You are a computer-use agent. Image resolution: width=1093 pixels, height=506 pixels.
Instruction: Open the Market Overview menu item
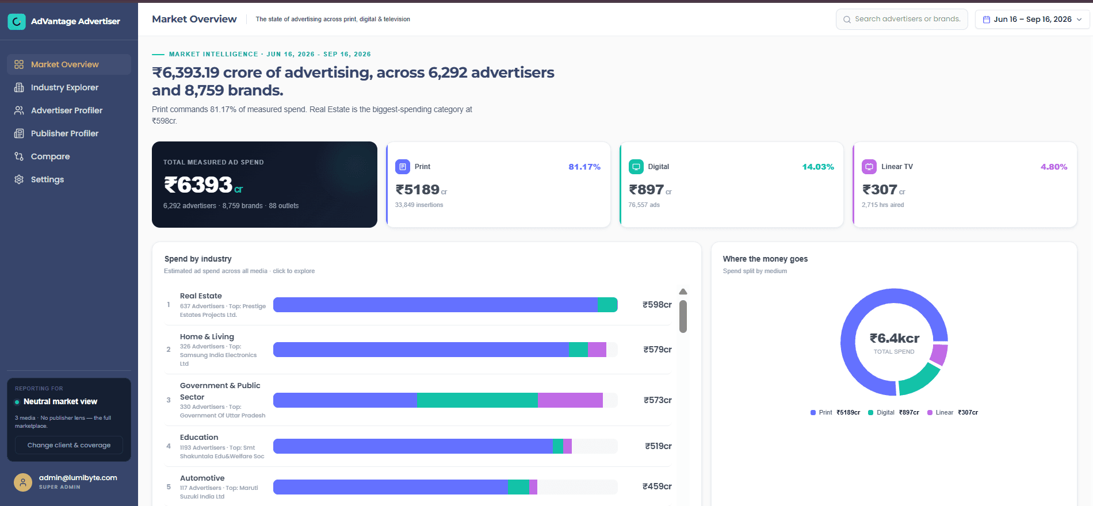(69, 64)
